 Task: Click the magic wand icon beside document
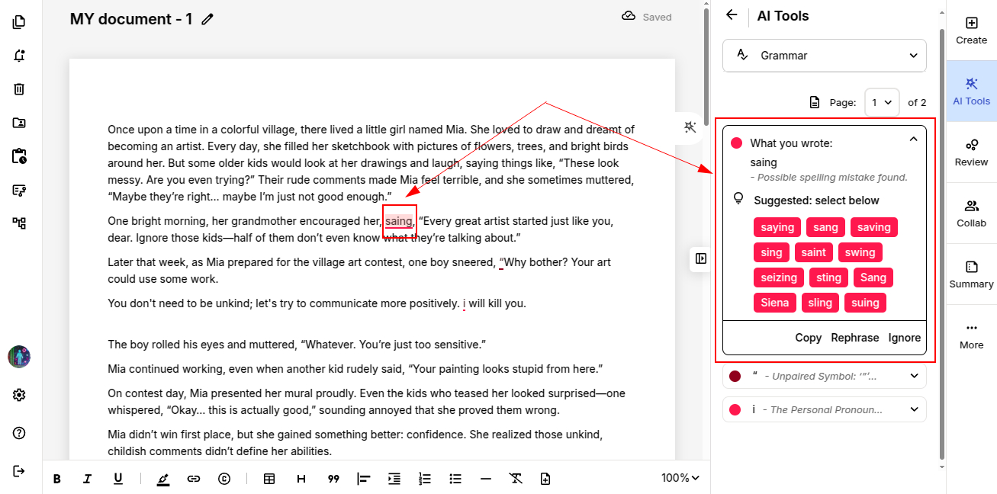[x=690, y=127]
